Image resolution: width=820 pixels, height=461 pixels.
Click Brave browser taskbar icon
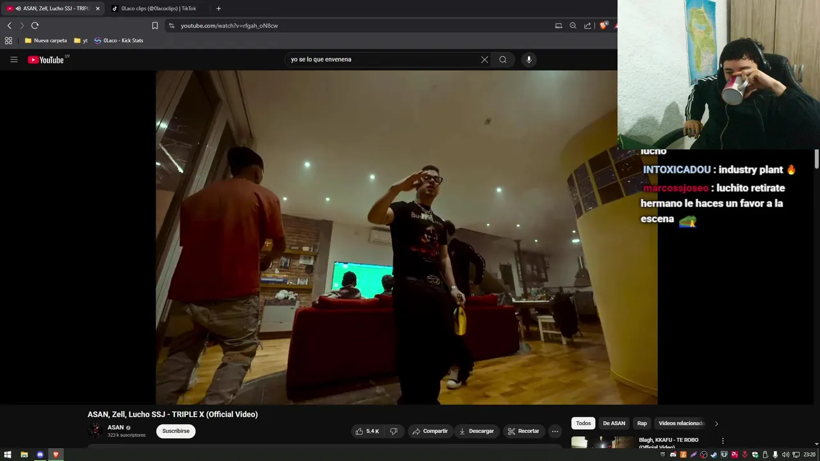click(56, 455)
